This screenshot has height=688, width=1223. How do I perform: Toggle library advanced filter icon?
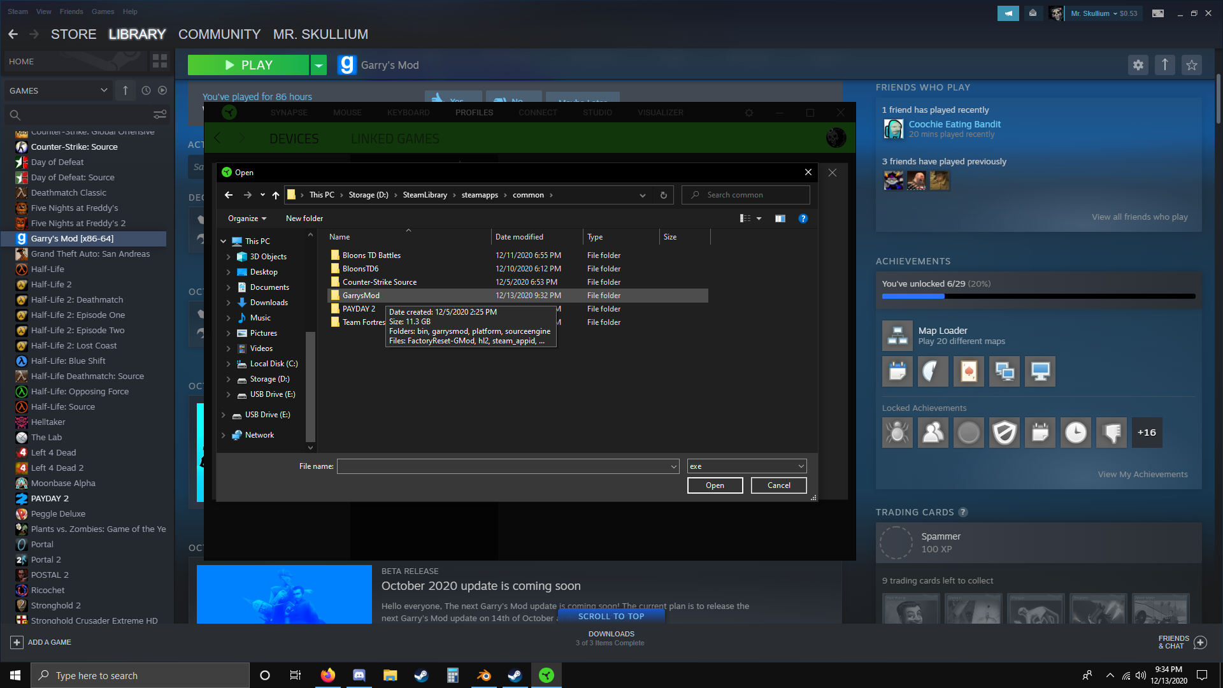(160, 115)
